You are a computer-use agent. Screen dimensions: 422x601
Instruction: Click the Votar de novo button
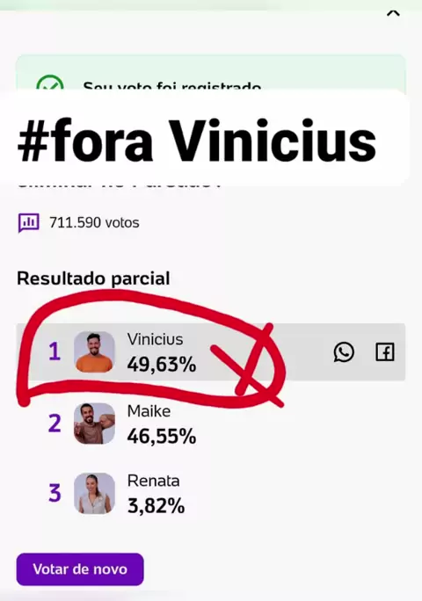point(80,569)
